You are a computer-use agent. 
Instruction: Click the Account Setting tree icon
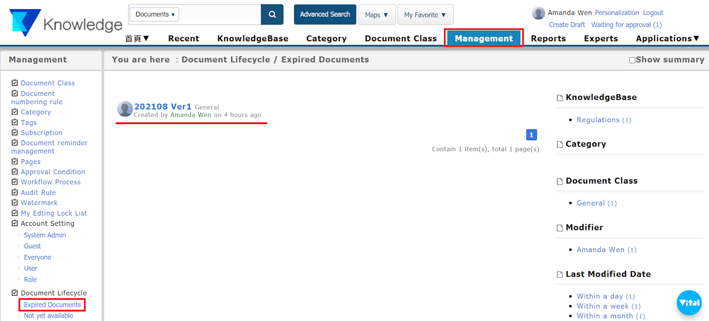[x=15, y=223]
